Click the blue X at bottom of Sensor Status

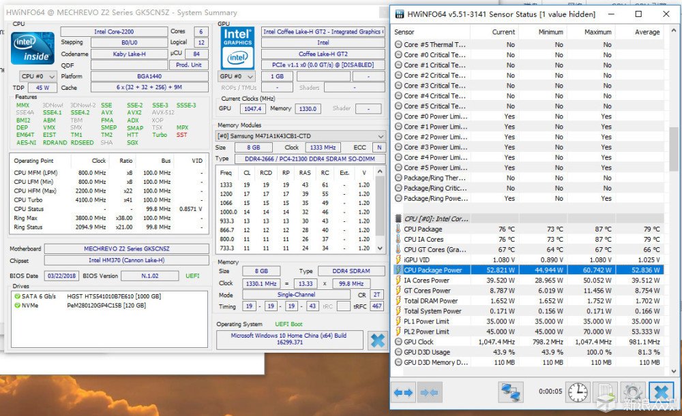tap(659, 392)
